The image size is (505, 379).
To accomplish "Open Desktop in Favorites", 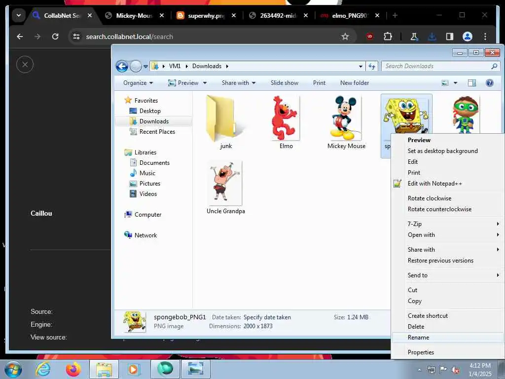I will (150, 111).
